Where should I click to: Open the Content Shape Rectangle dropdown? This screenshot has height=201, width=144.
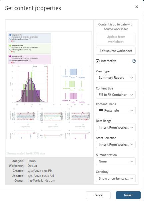tap(116, 110)
